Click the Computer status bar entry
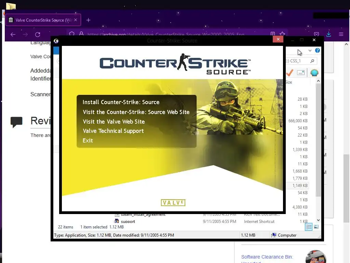Viewport: 350px width, 263px height. 284,235
